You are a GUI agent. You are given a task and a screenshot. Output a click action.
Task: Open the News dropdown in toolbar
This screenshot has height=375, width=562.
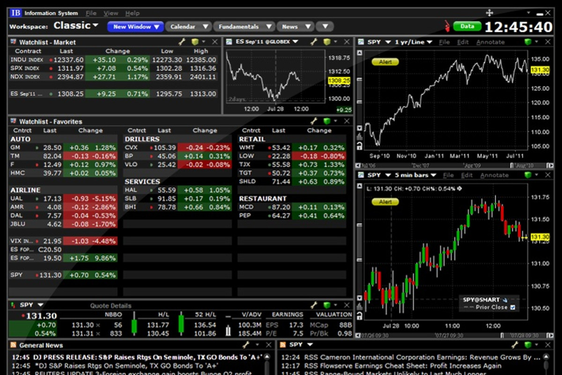click(x=295, y=27)
